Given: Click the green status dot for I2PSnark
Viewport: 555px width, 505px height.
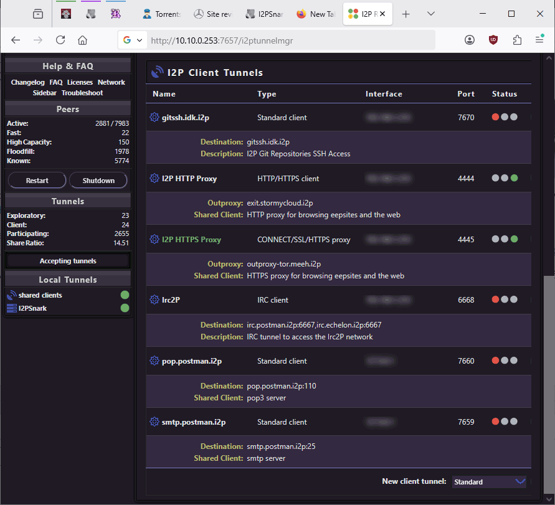Looking at the screenshot, I should 125,308.
